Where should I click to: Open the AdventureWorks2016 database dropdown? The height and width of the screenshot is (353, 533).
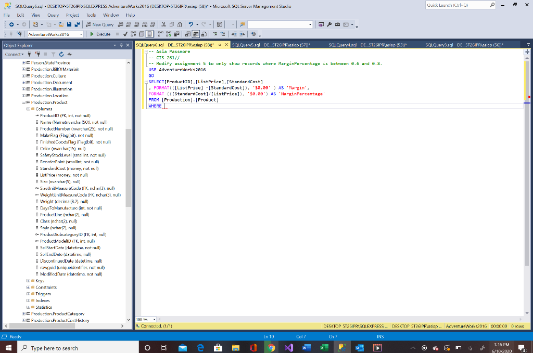click(x=81, y=35)
